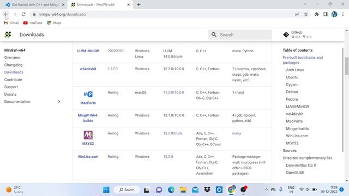This screenshot has height=196, width=349.
Task: Jump to Cygwin in table of contents
Action: point(292,84)
